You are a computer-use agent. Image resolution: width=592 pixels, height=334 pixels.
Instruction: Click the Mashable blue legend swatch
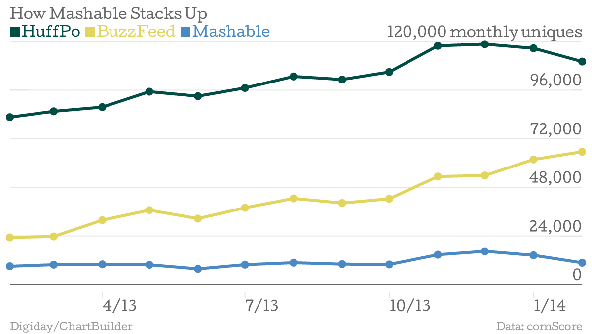185,32
